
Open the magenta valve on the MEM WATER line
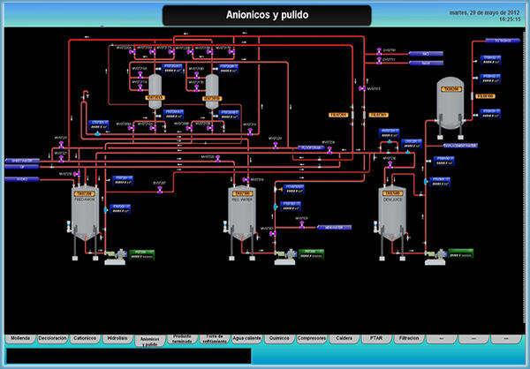pos(302,225)
